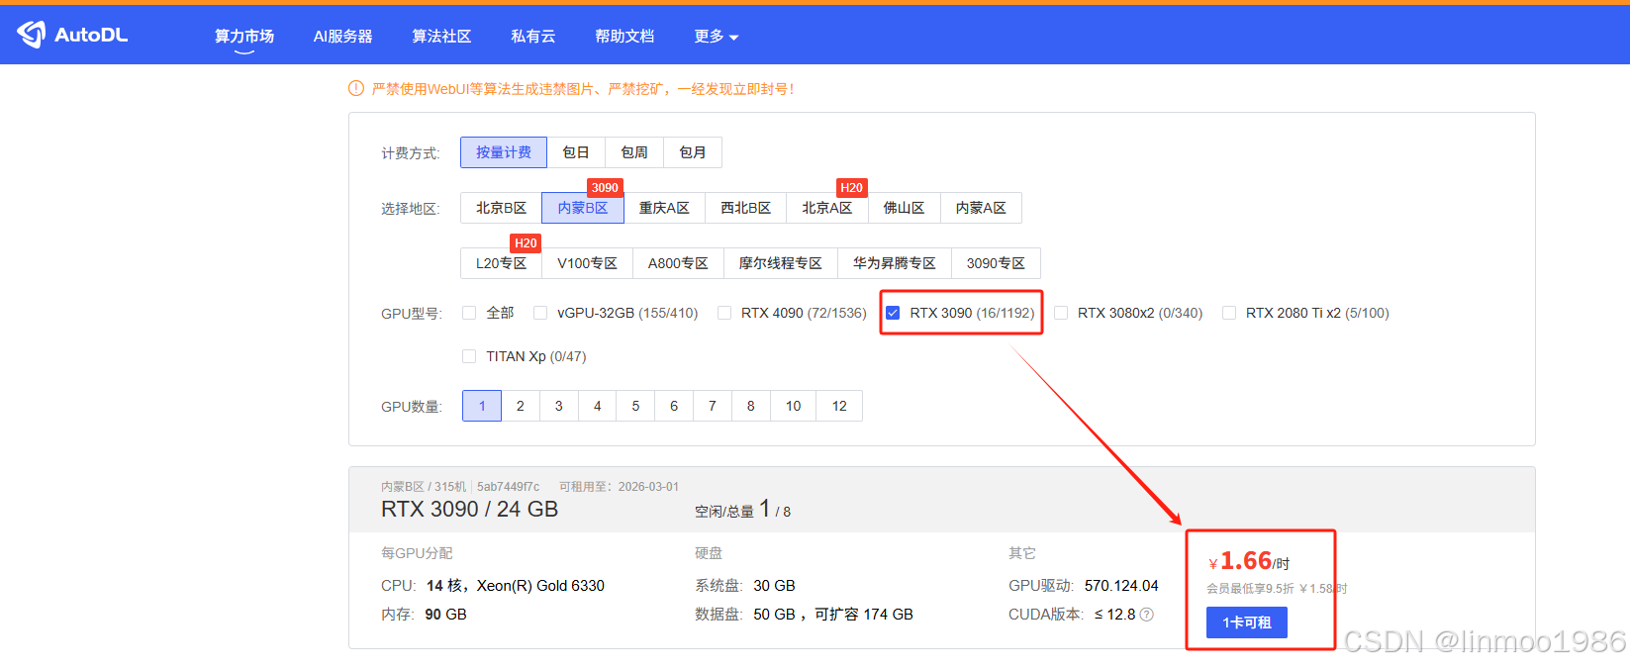
Task: Select 包月 billing mode
Action: pos(693,152)
